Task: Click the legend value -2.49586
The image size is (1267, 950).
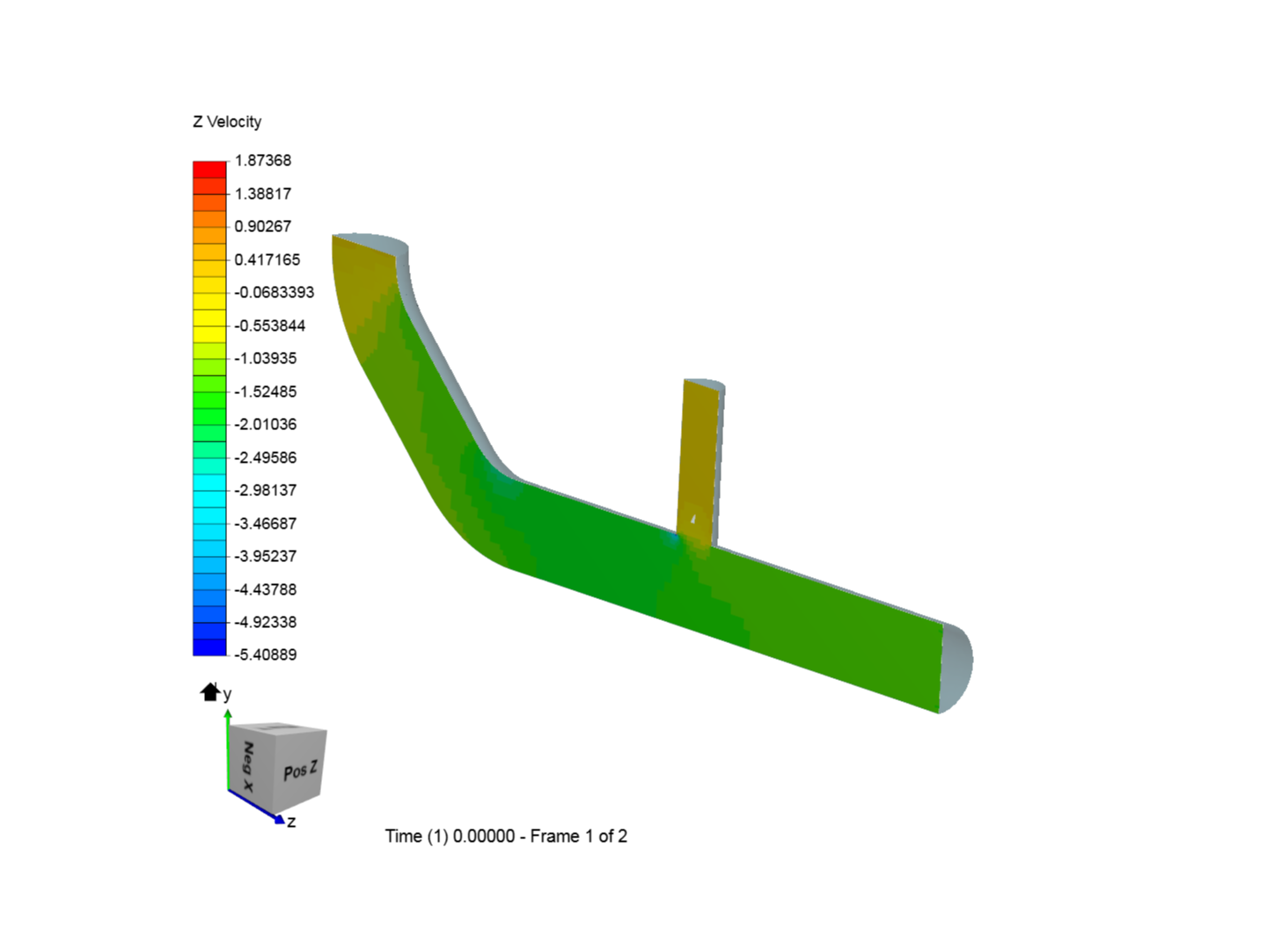Action: point(265,457)
